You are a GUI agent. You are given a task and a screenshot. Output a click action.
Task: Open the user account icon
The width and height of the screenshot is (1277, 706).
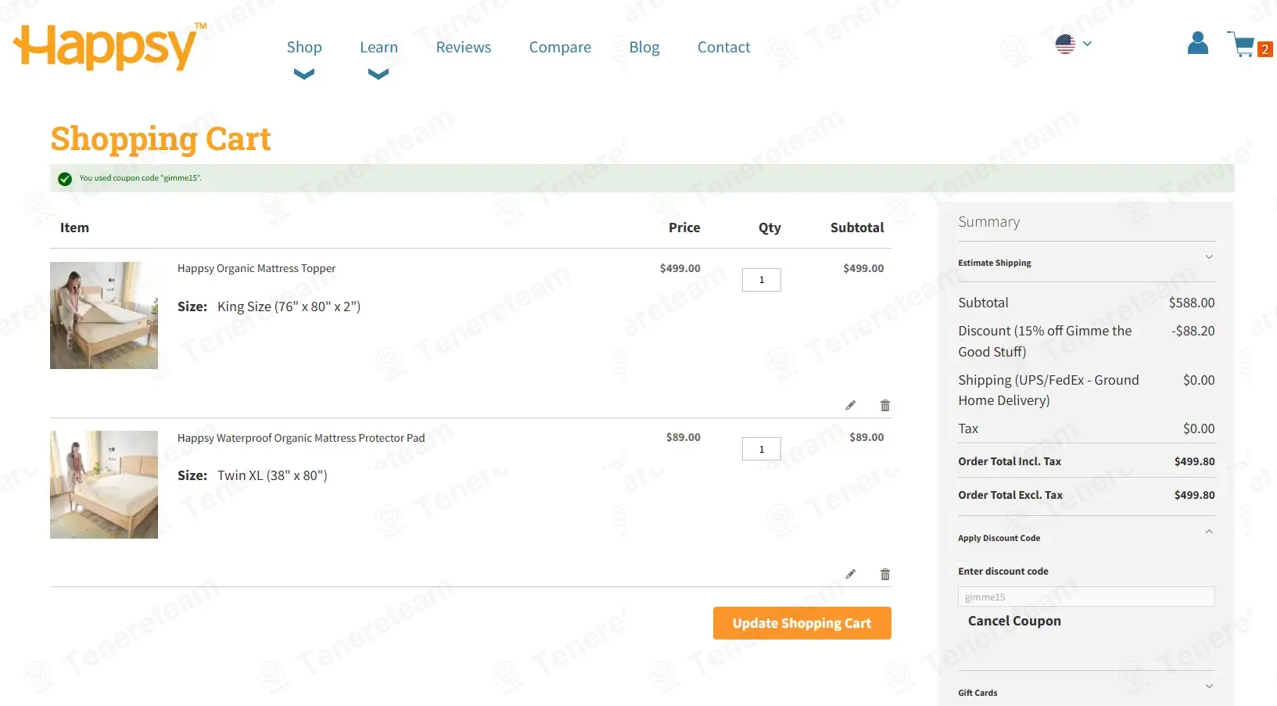tap(1197, 43)
